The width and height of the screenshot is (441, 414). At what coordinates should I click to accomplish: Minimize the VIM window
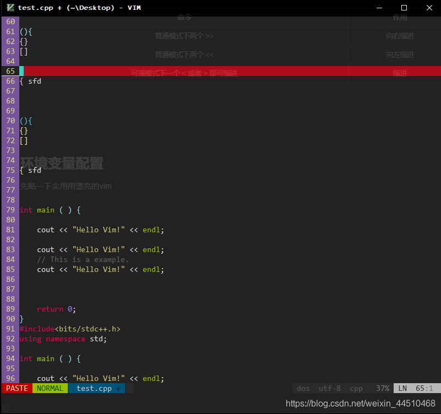[x=379, y=8]
